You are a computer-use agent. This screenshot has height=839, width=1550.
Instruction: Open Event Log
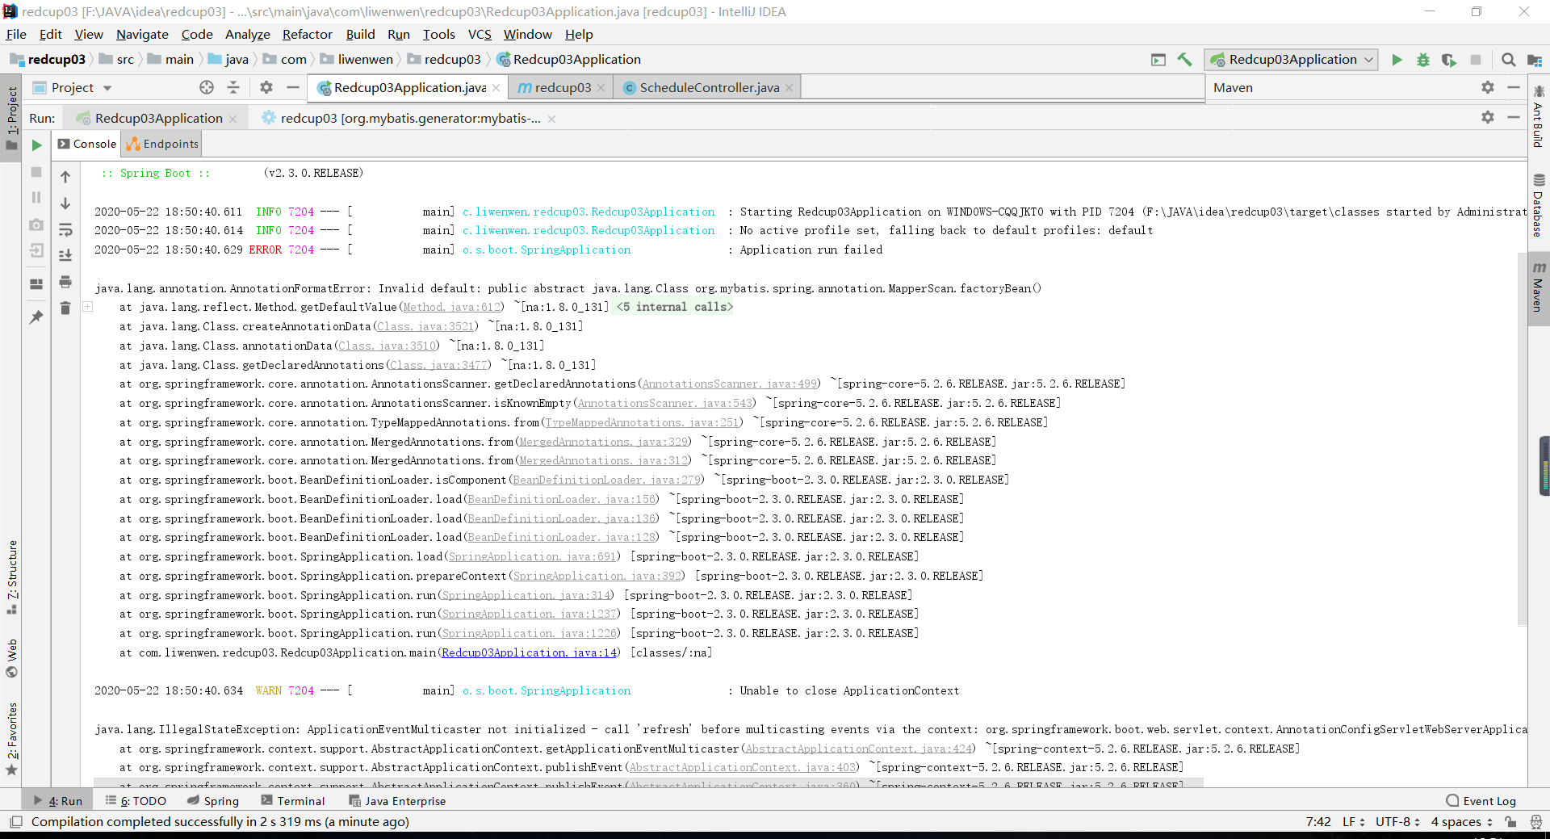click(1481, 801)
